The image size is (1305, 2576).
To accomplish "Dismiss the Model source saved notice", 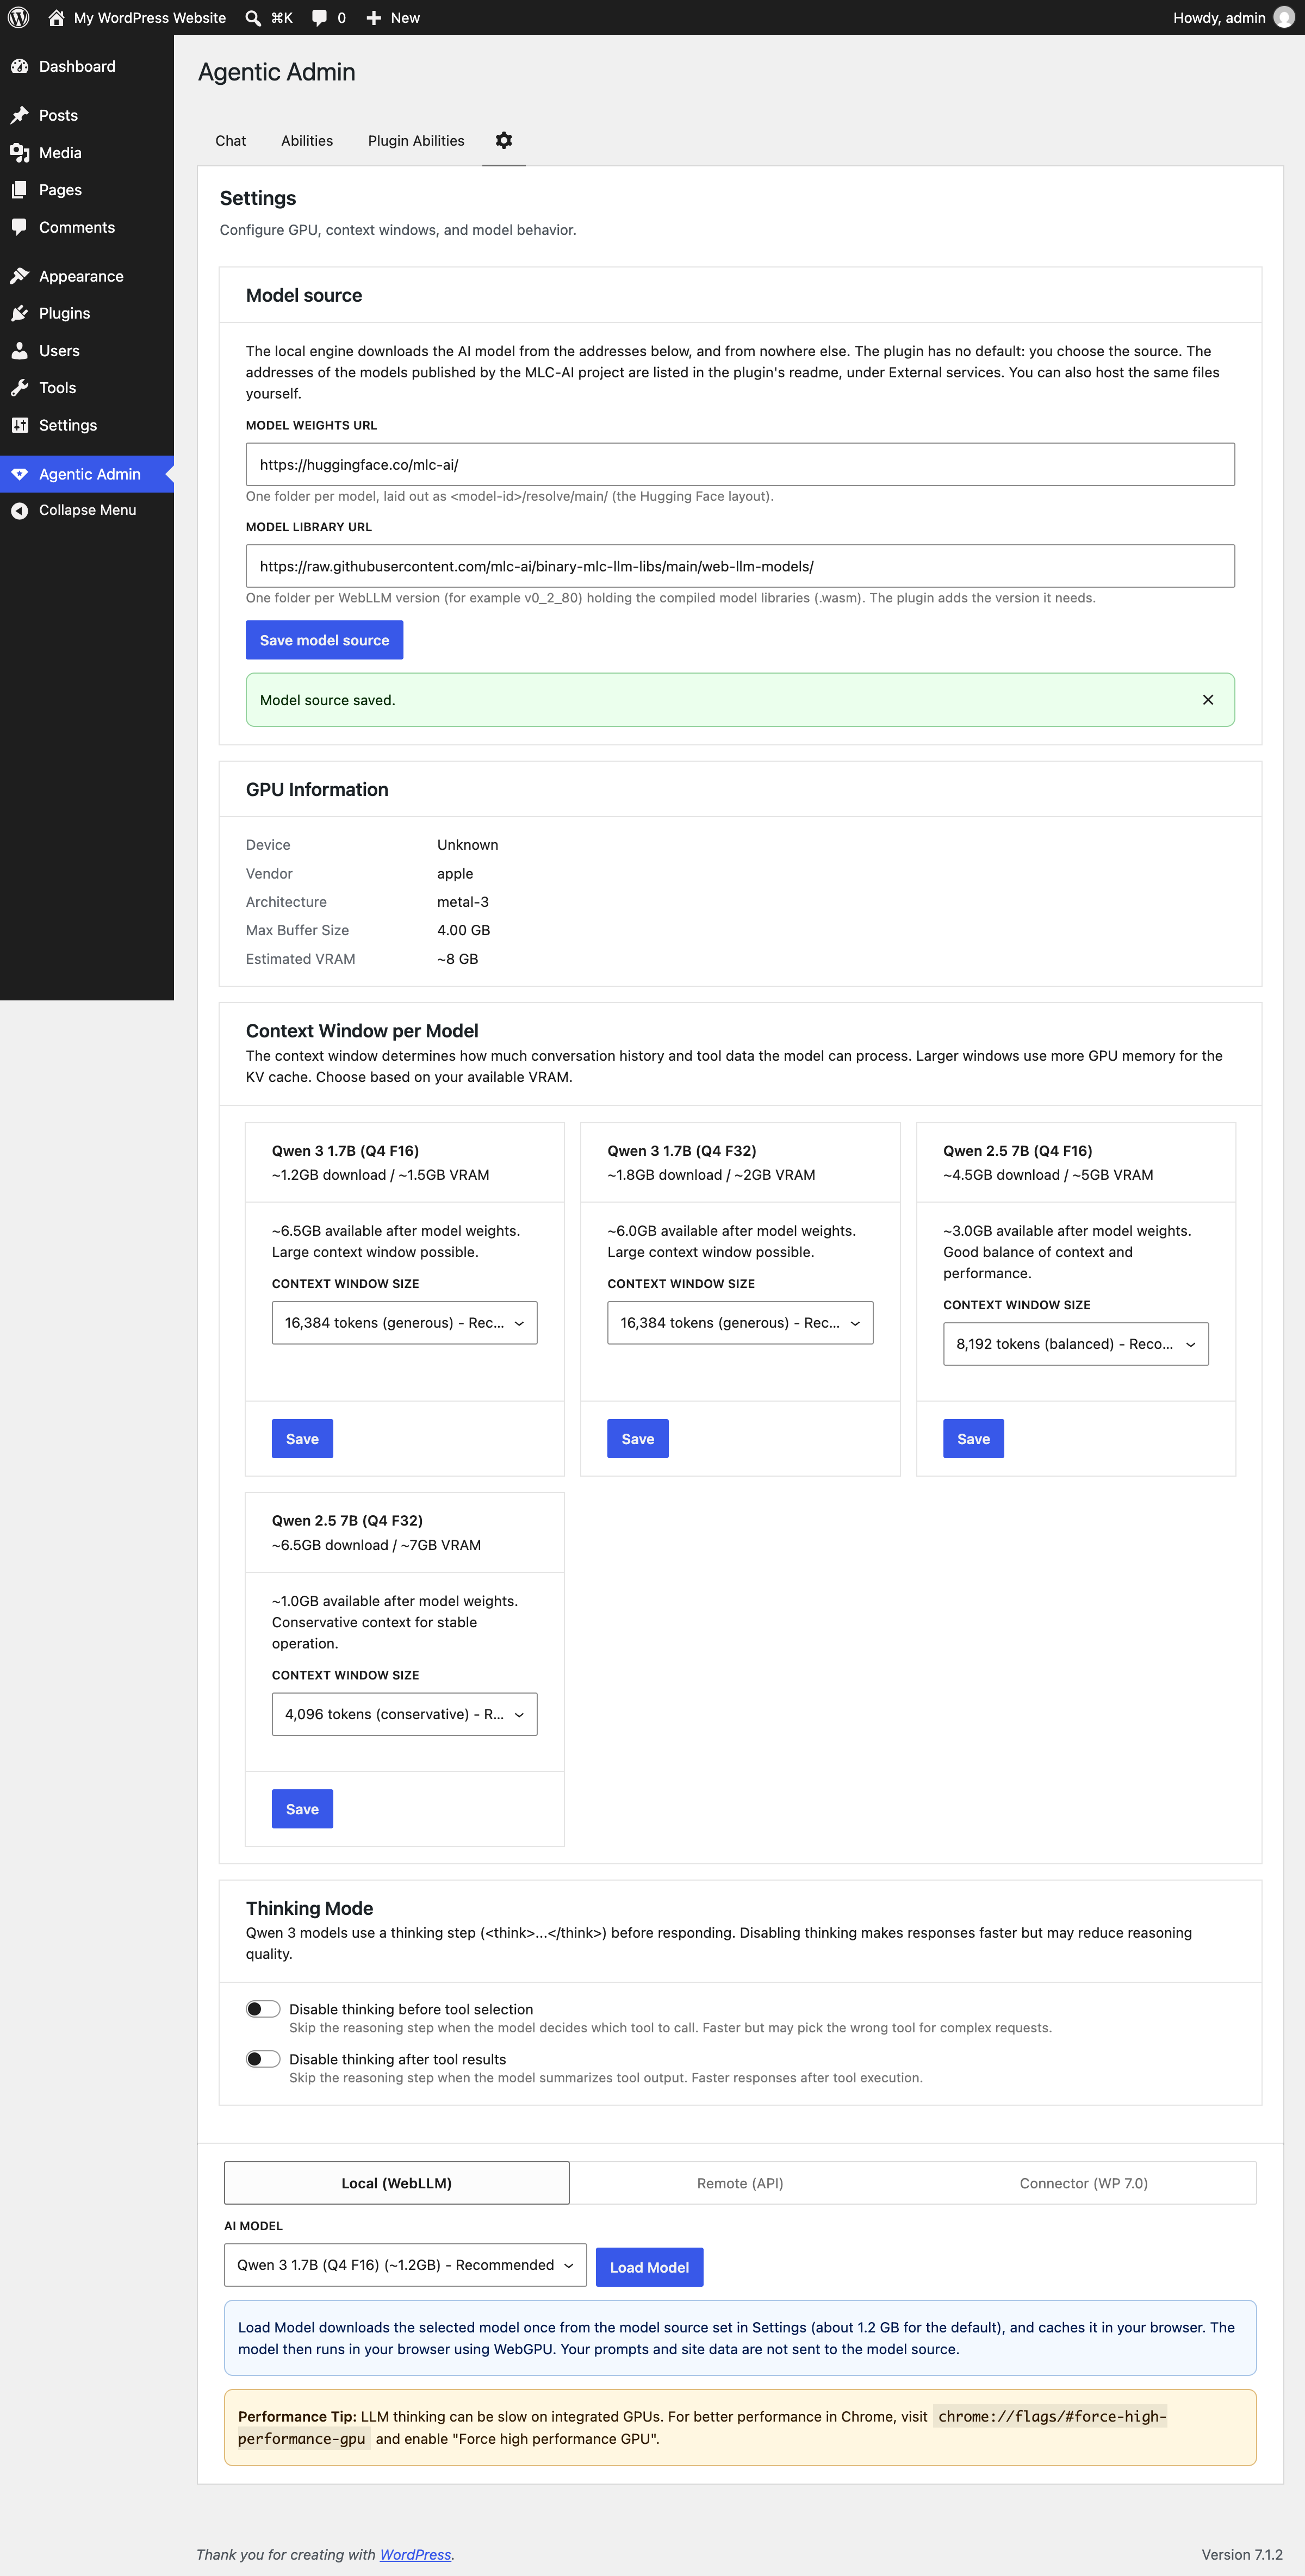I will (1208, 699).
